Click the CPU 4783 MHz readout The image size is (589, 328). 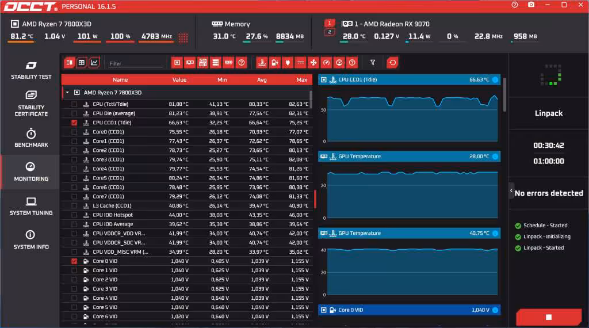click(156, 36)
